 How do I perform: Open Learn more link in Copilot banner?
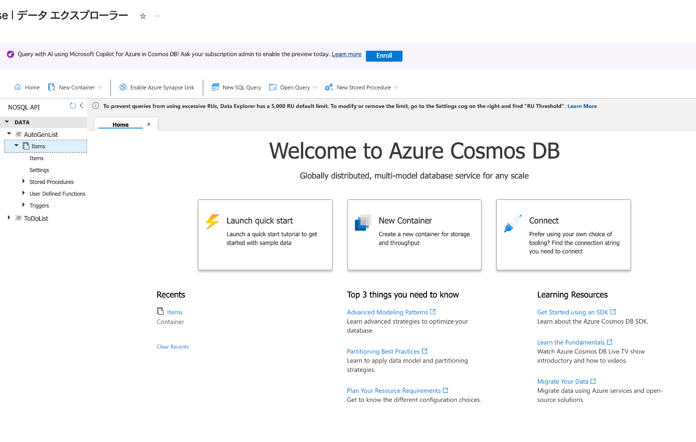[x=347, y=55]
